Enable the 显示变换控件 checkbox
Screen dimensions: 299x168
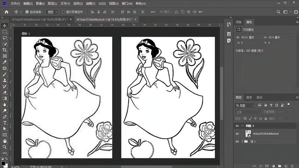[x=64, y=12]
